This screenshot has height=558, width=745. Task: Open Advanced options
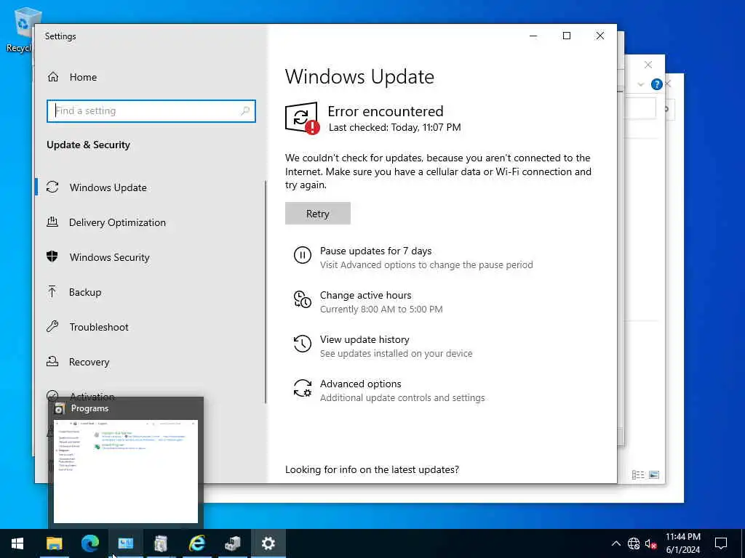pyautogui.click(x=402, y=390)
